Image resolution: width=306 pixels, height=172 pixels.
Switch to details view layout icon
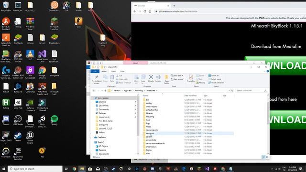tap(263, 157)
